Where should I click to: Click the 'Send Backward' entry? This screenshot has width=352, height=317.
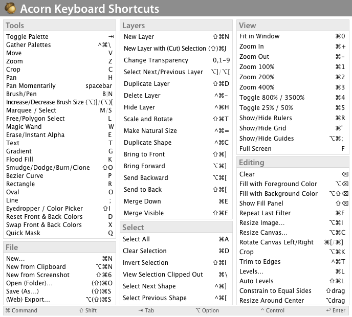pos(176,178)
